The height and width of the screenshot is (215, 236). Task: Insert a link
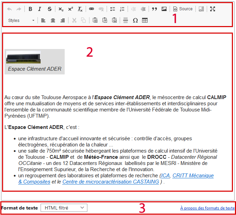point(92,9)
